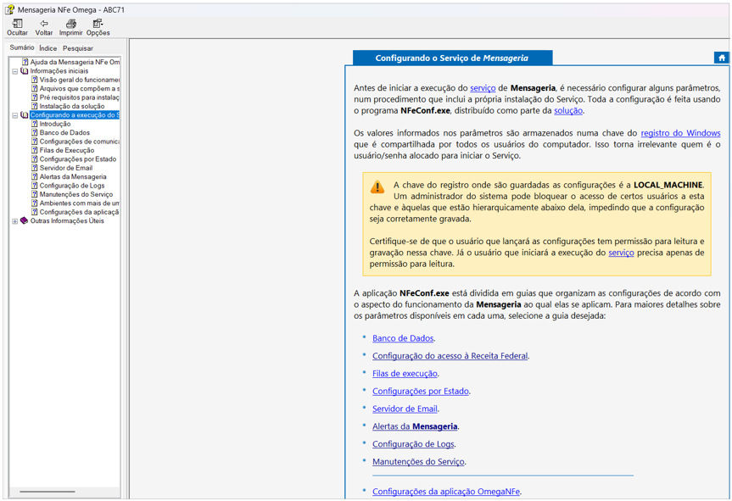Screen dimensions: 732x501
Task: Collapse the Configurando a execução tree node
Action: [x=15, y=115]
